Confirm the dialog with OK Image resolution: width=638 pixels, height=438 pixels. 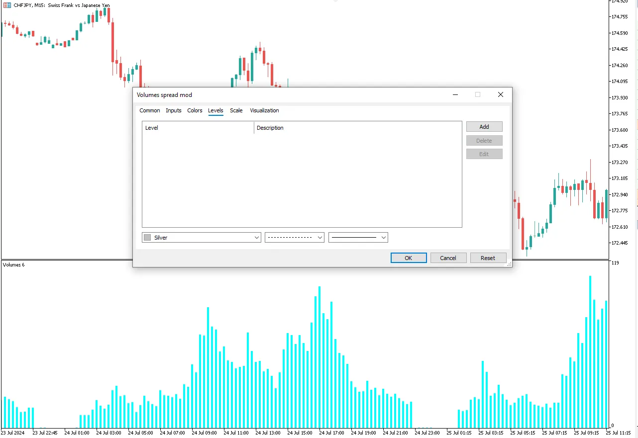point(409,258)
